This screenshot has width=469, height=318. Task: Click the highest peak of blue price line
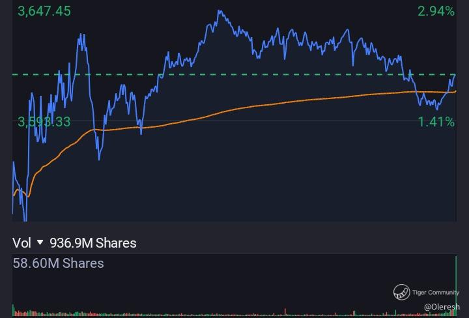pos(220,11)
